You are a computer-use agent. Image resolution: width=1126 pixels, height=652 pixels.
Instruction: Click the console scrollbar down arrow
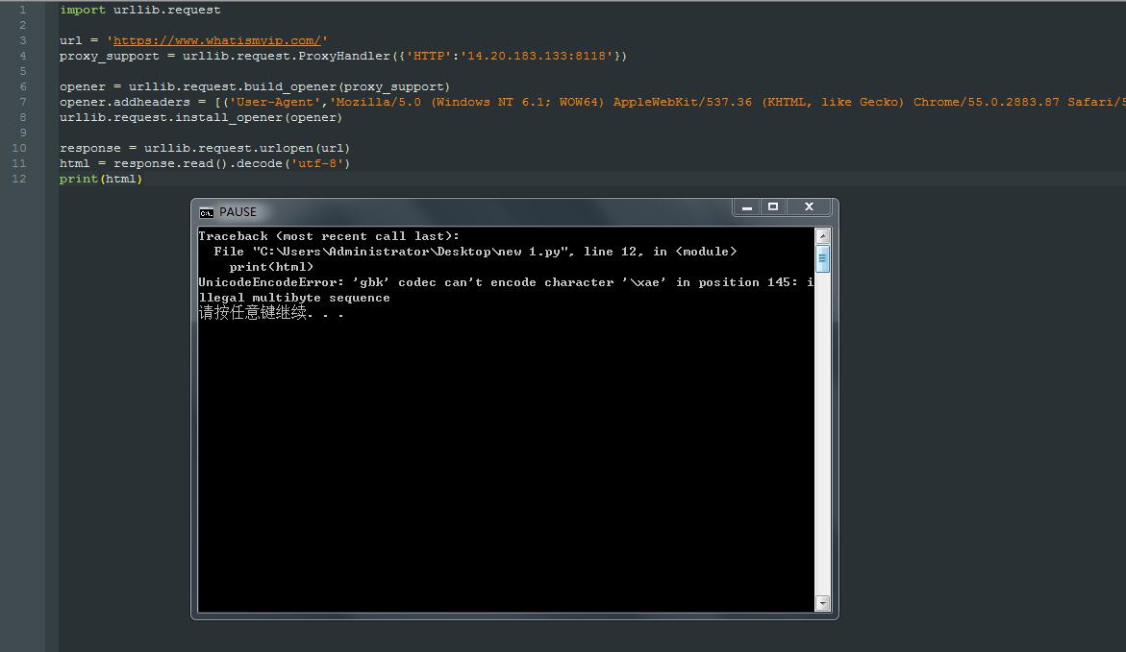click(x=822, y=603)
